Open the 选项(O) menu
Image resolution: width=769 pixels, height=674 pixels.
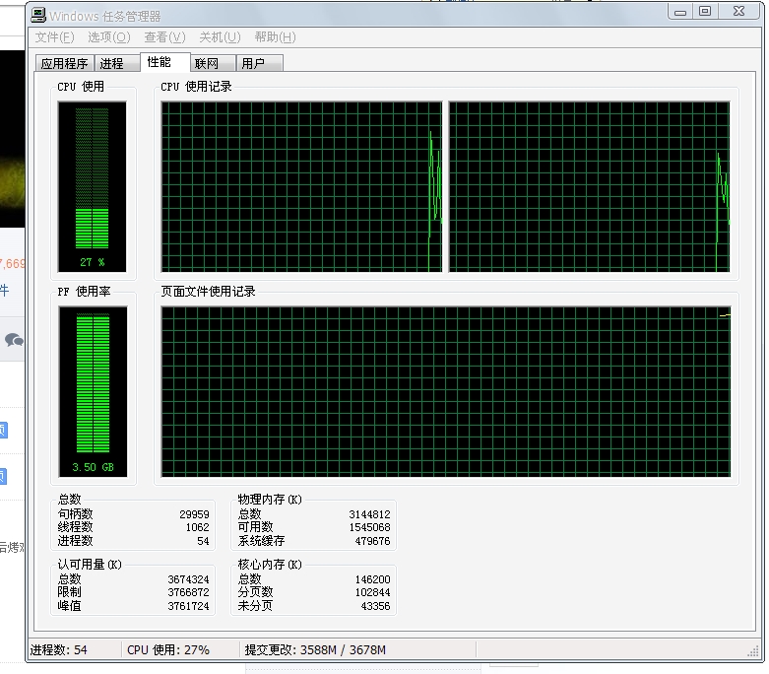click(109, 37)
